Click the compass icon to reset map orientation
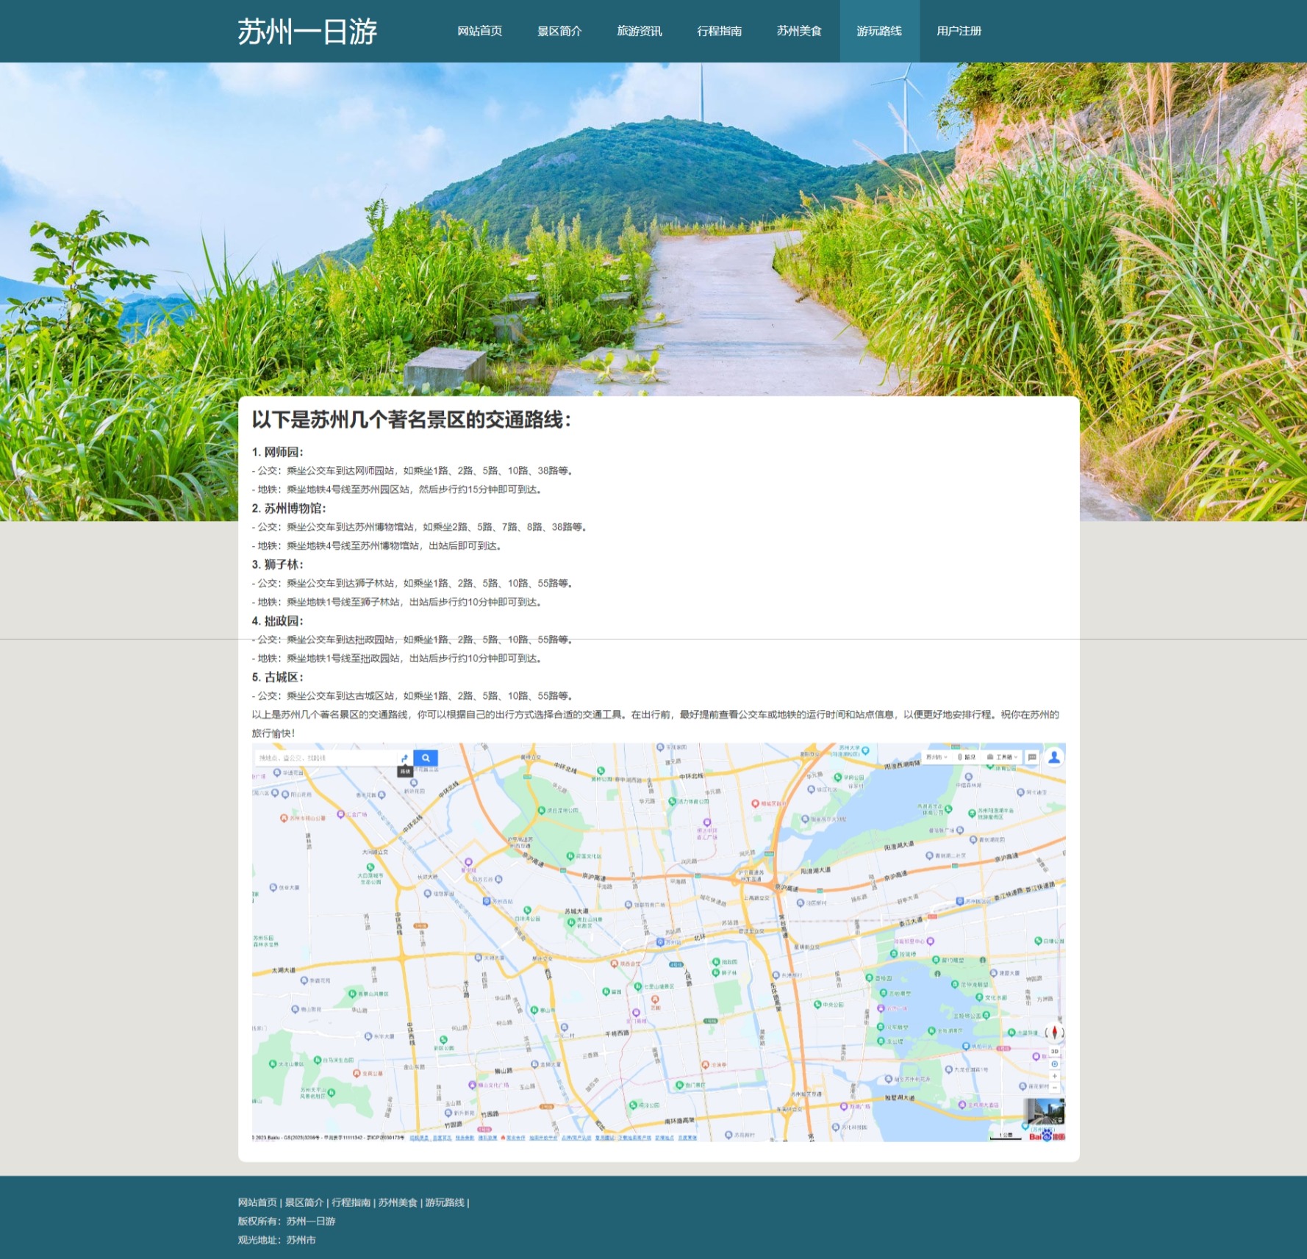Viewport: 1307px width, 1259px height. pos(1055,1033)
